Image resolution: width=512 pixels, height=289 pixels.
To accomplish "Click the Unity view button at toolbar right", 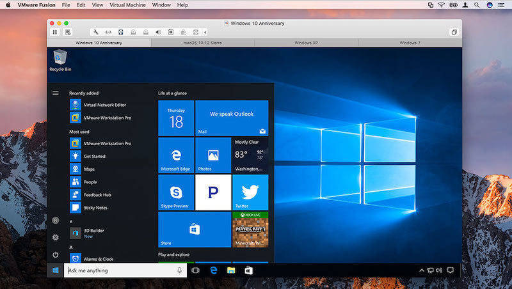I will [x=454, y=32].
